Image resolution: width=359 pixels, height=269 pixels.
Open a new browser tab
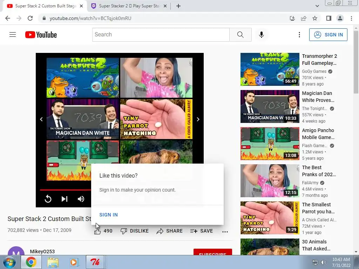point(178,6)
